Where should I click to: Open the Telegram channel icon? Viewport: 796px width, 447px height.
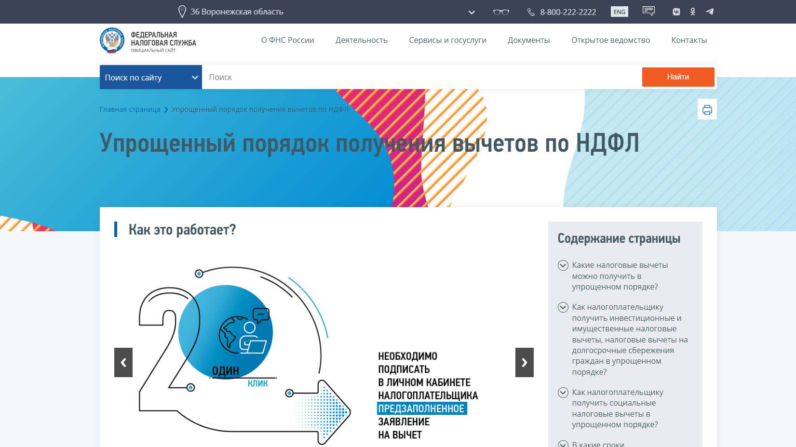[710, 12]
